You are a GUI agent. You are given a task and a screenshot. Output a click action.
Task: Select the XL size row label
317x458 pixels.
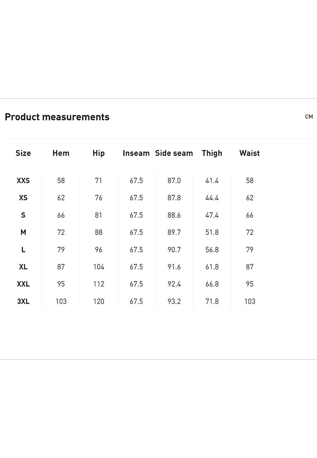click(23, 267)
